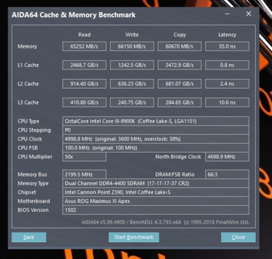Click the X icon in title bar
This screenshot has width=272, height=259.
[x=248, y=14]
